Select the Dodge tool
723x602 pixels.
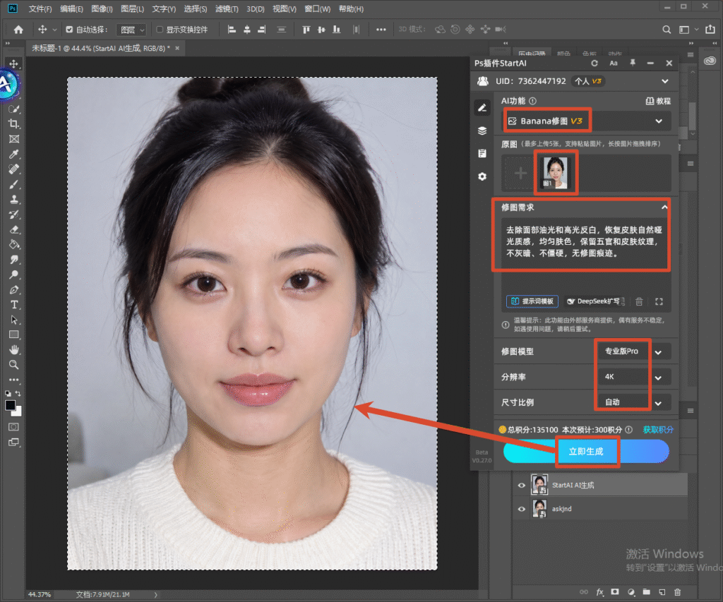pyautogui.click(x=14, y=275)
